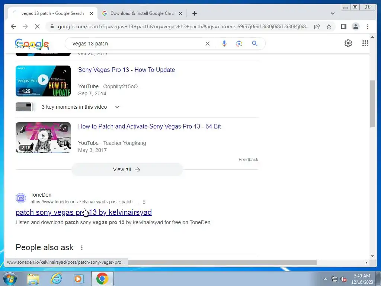Open Sony Vegas Pro 13 How To Update link
Viewport: 381px width, 286px height.
127,70
